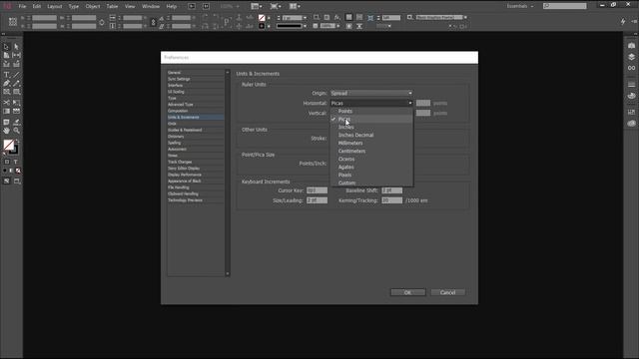The width and height of the screenshot is (639, 359).
Task: Click Formatting affects text T icon
Action: [x=16, y=162]
